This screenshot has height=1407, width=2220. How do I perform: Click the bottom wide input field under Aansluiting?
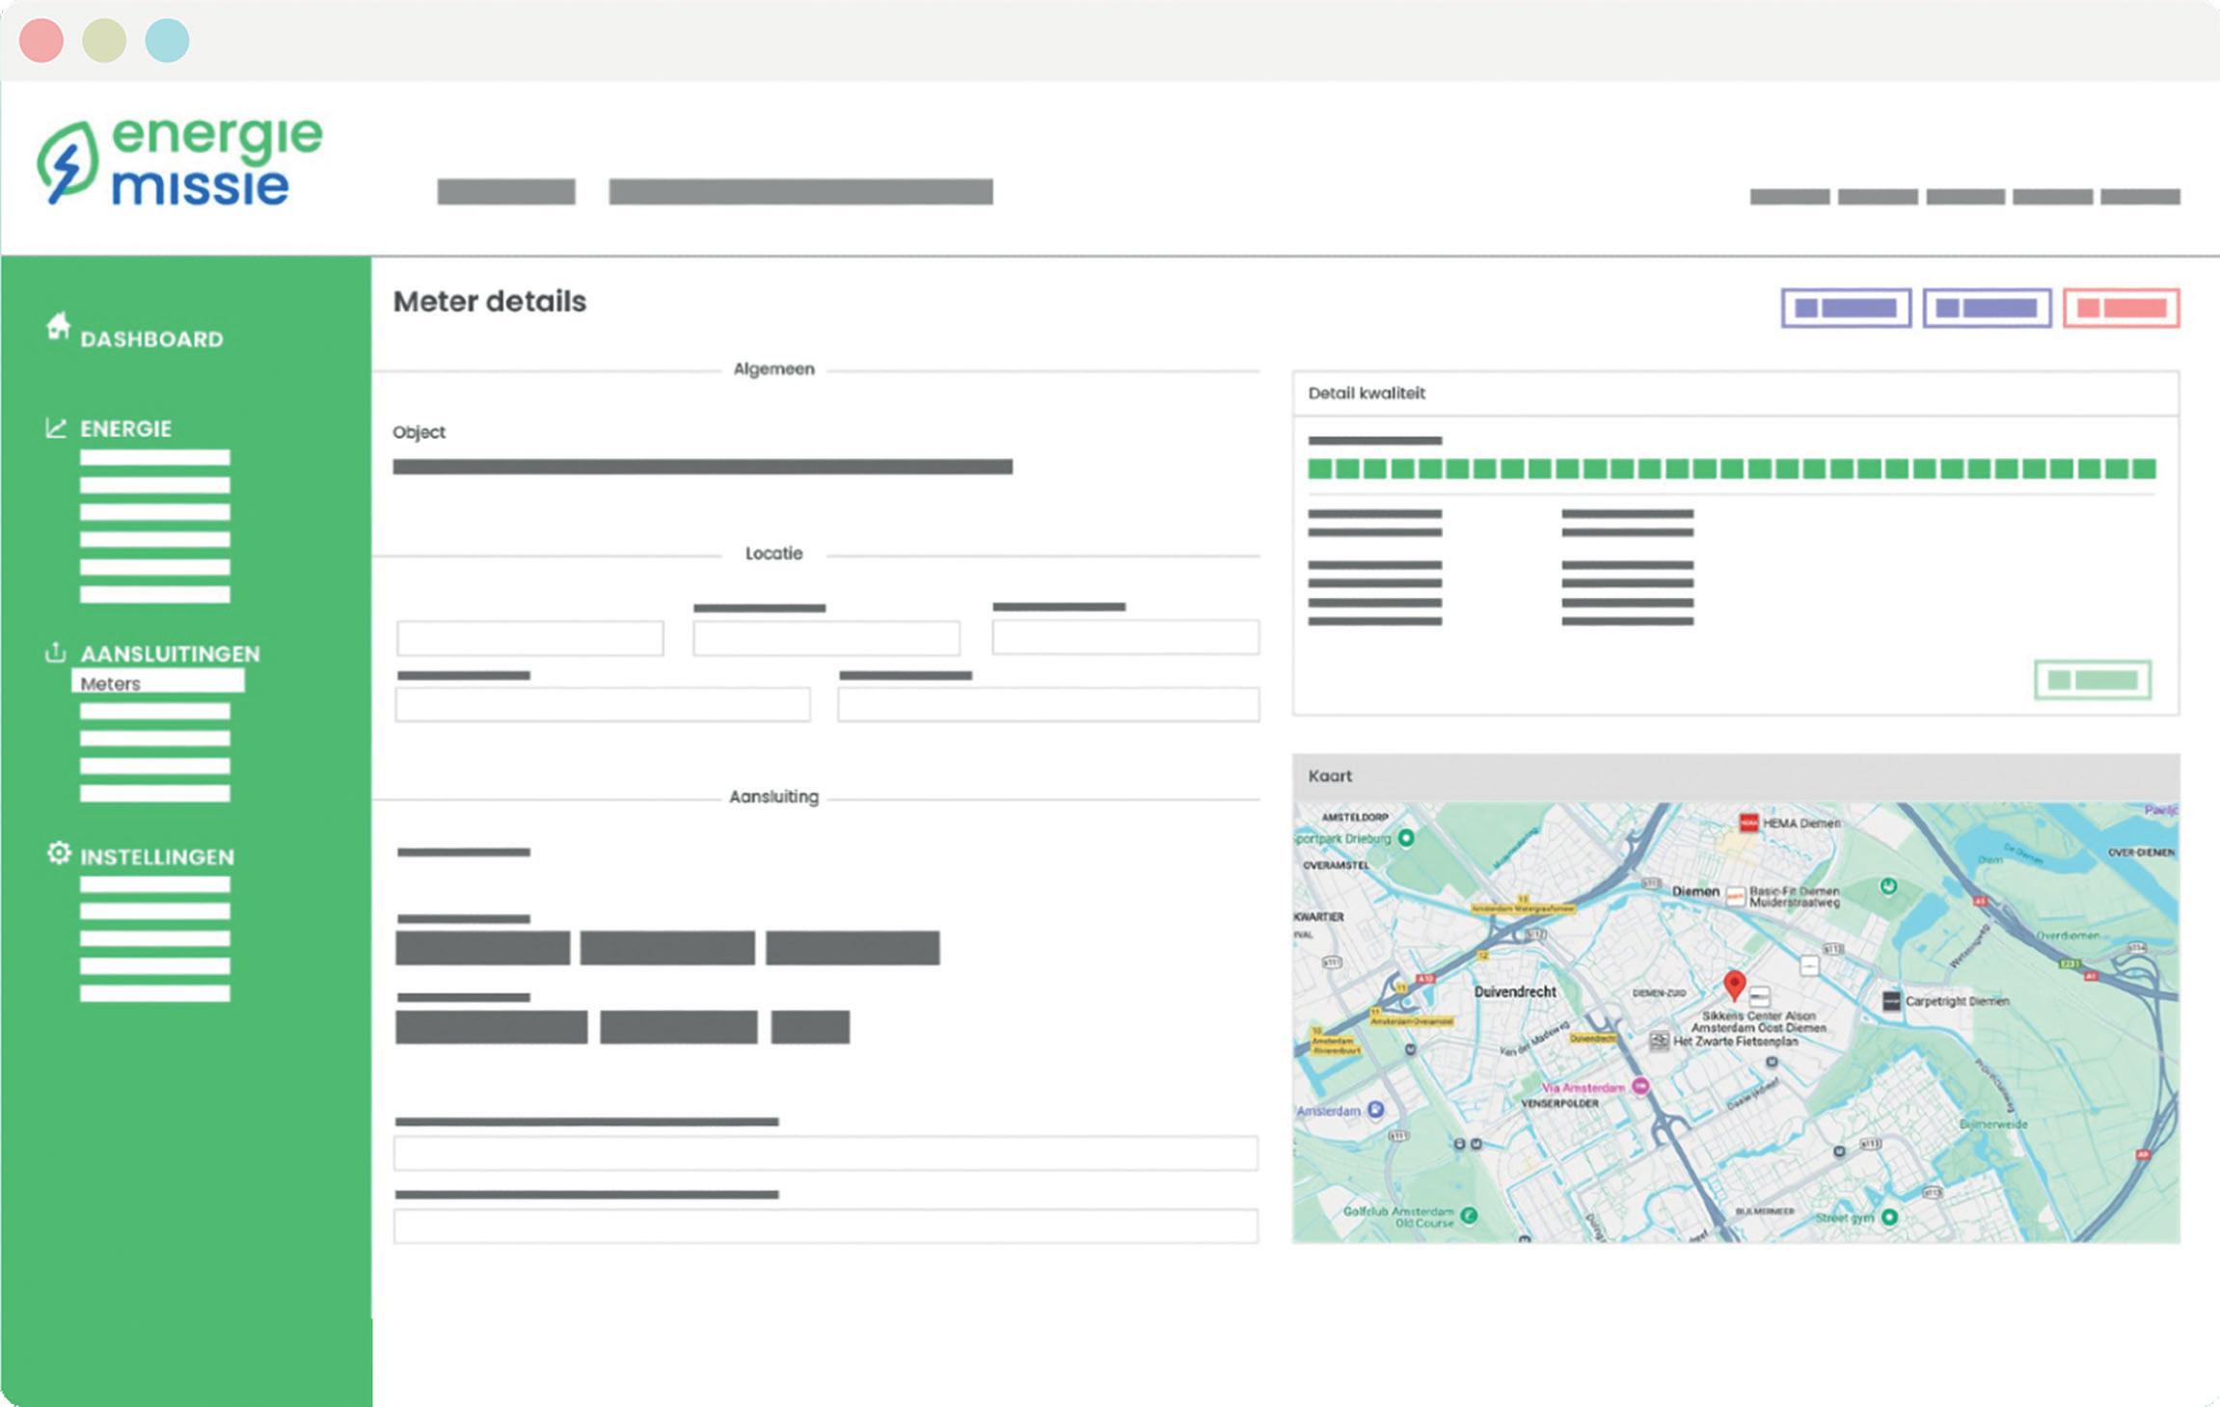click(826, 1226)
